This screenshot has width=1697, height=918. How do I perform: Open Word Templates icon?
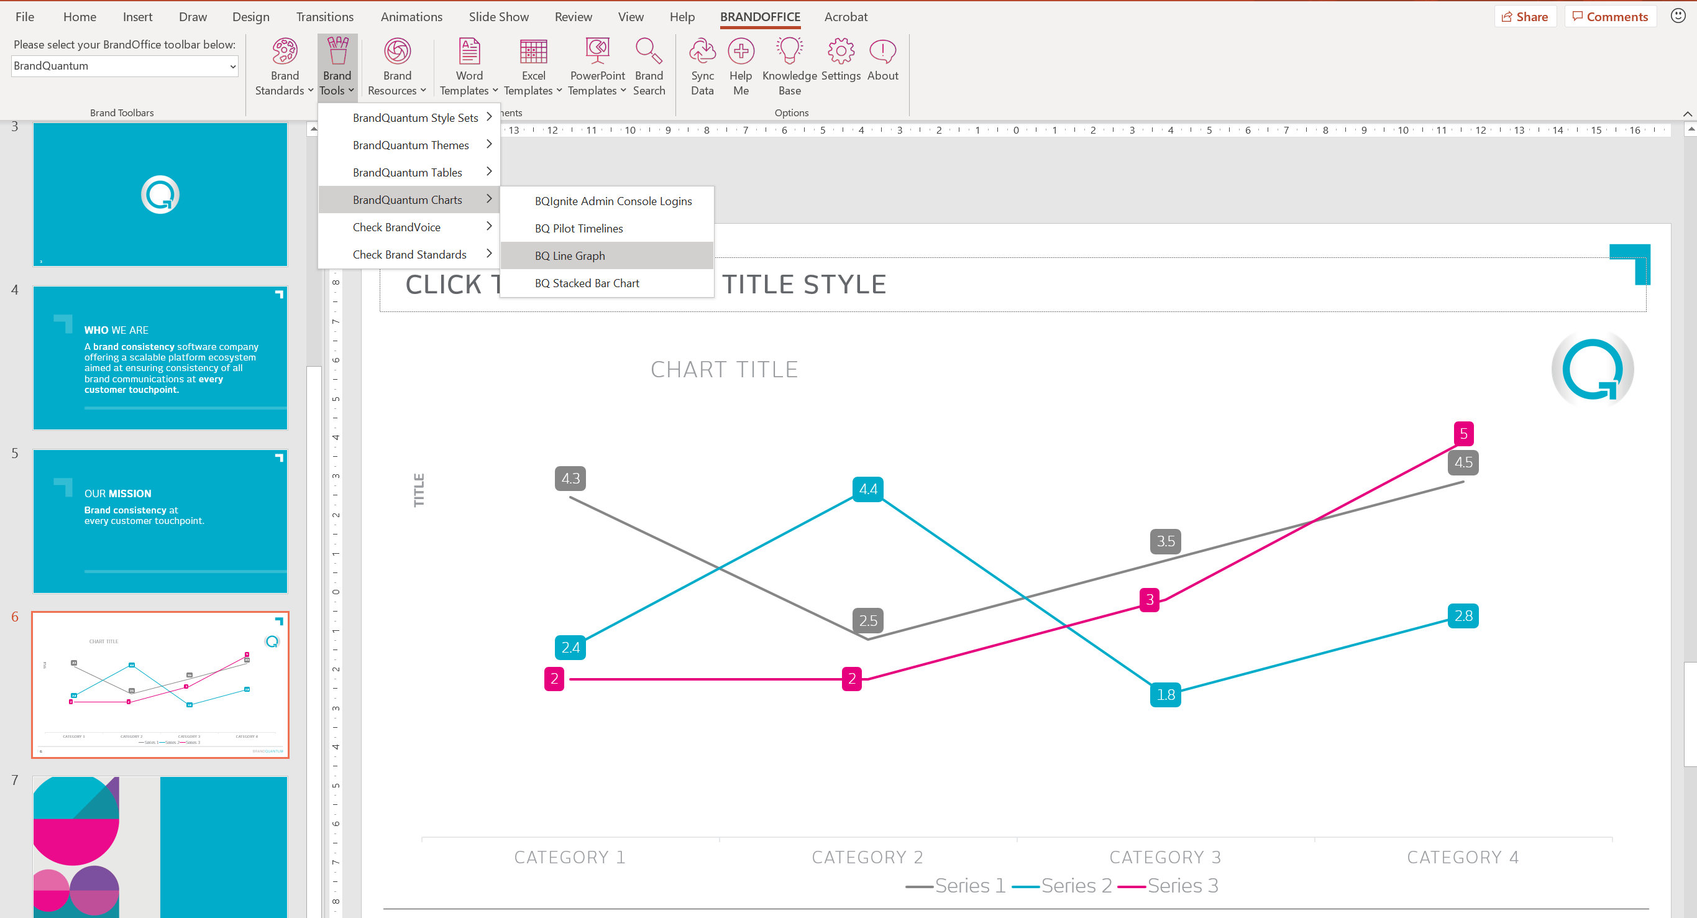(469, 53)
